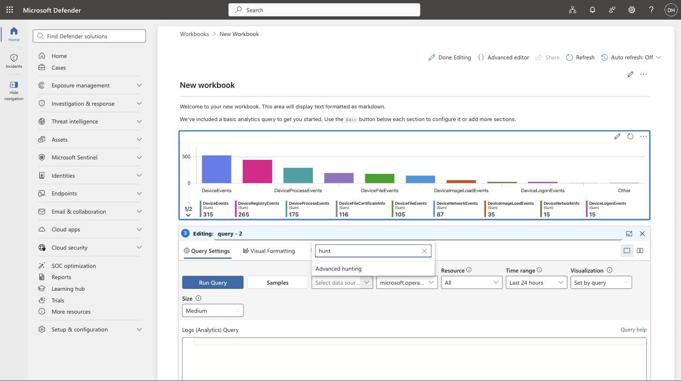Switch to single-pane editor layout
Viewport: 681px width, 381px height.
(627, 251)
